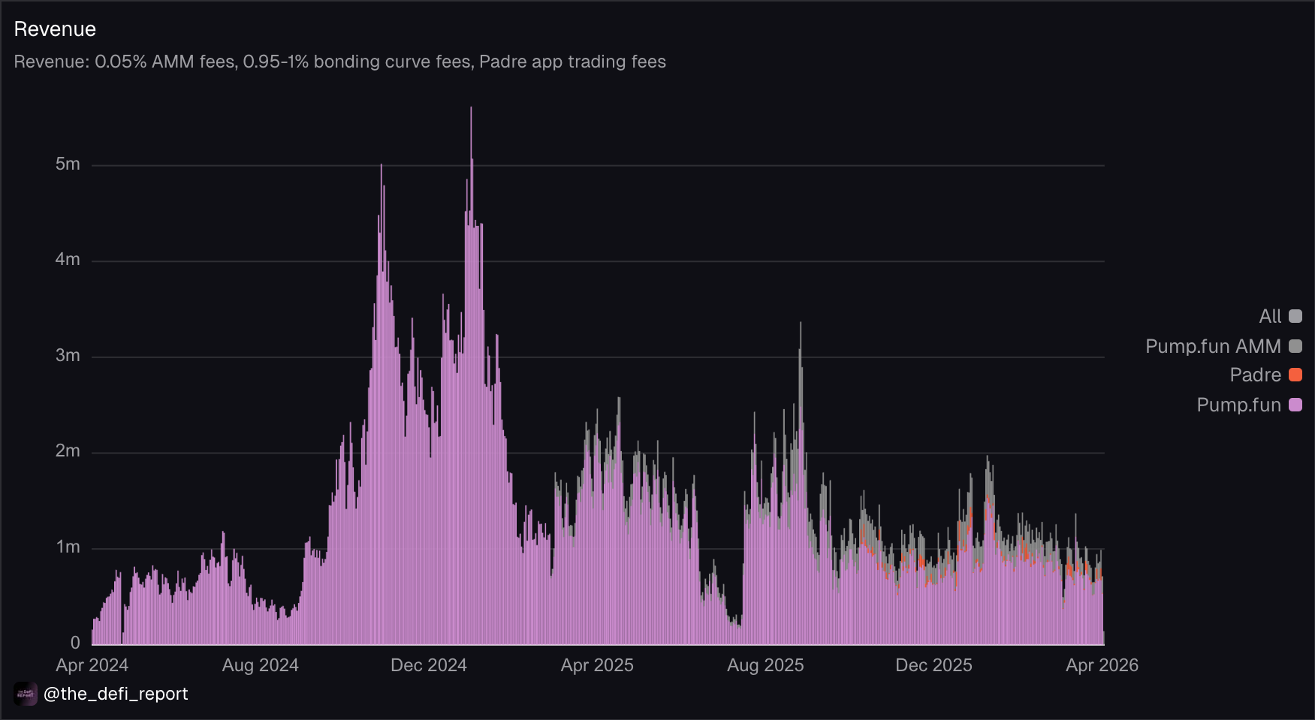
Task: Toggle the Padre series legend label
Action: tap(1255, 375)
